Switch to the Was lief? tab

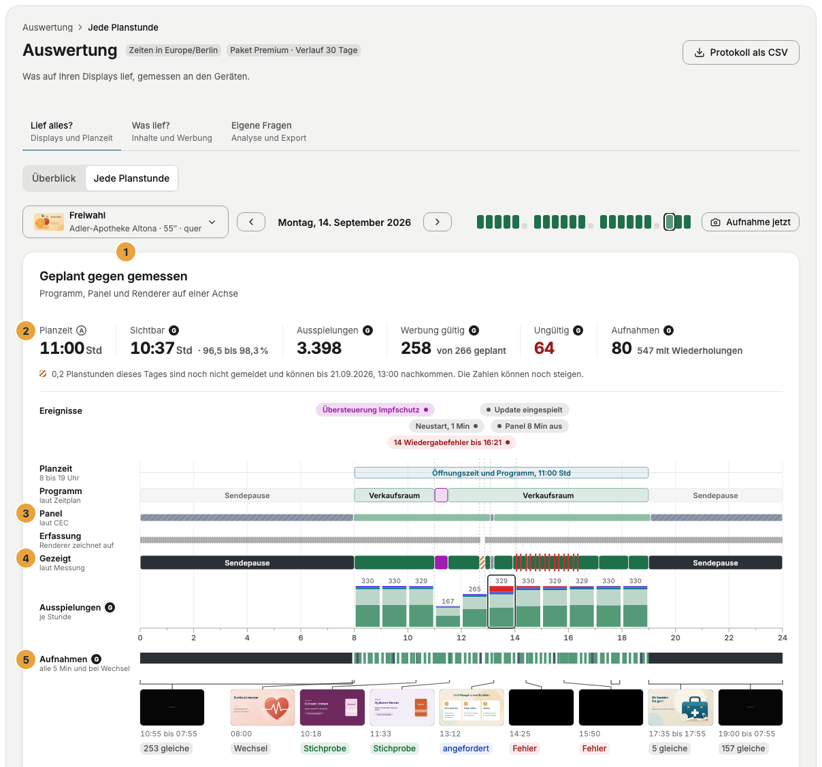pos(172,131)
